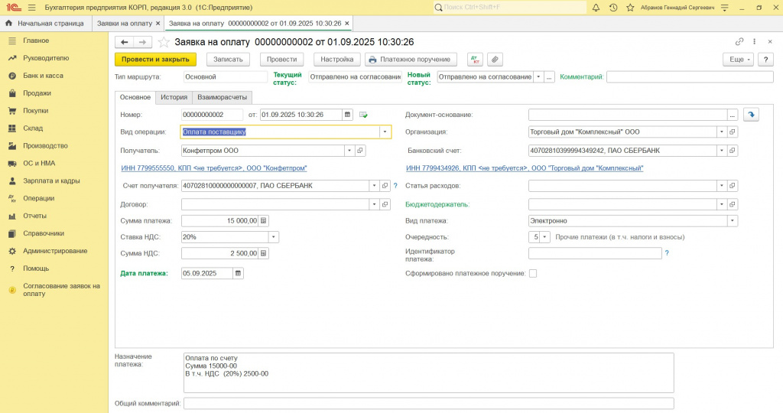783x413 pixels.
Task: Show Дт/Кт postings icon
Action: [476, 60]
